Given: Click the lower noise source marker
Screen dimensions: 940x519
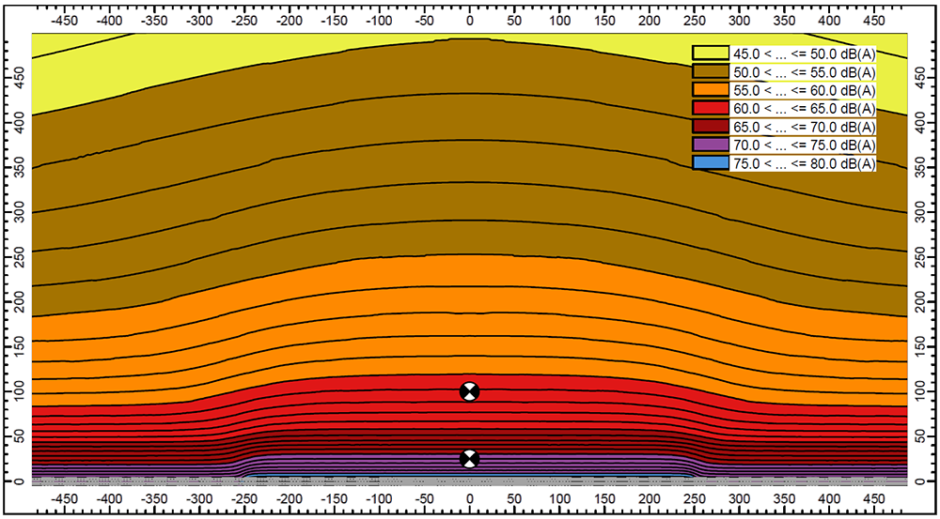Looking at the screenshot, I should pos(469,458).
